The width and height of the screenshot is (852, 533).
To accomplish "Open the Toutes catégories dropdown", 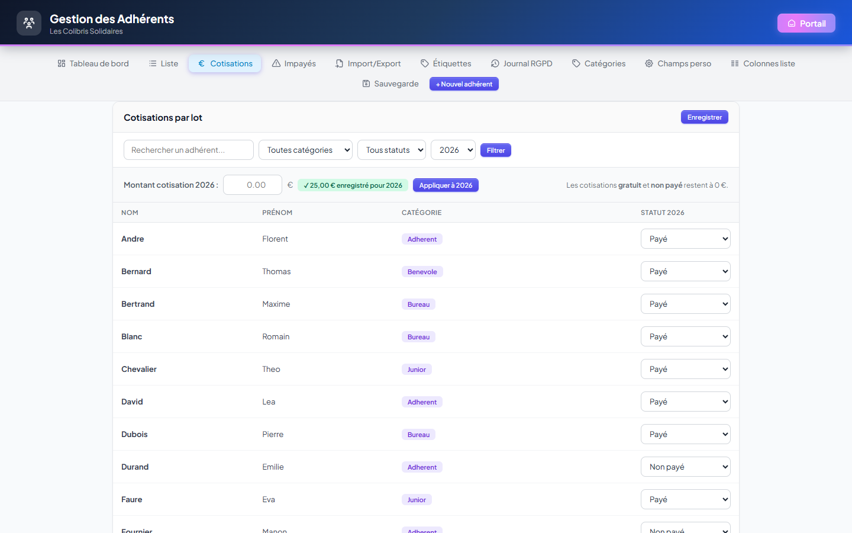I will [305, 150].
